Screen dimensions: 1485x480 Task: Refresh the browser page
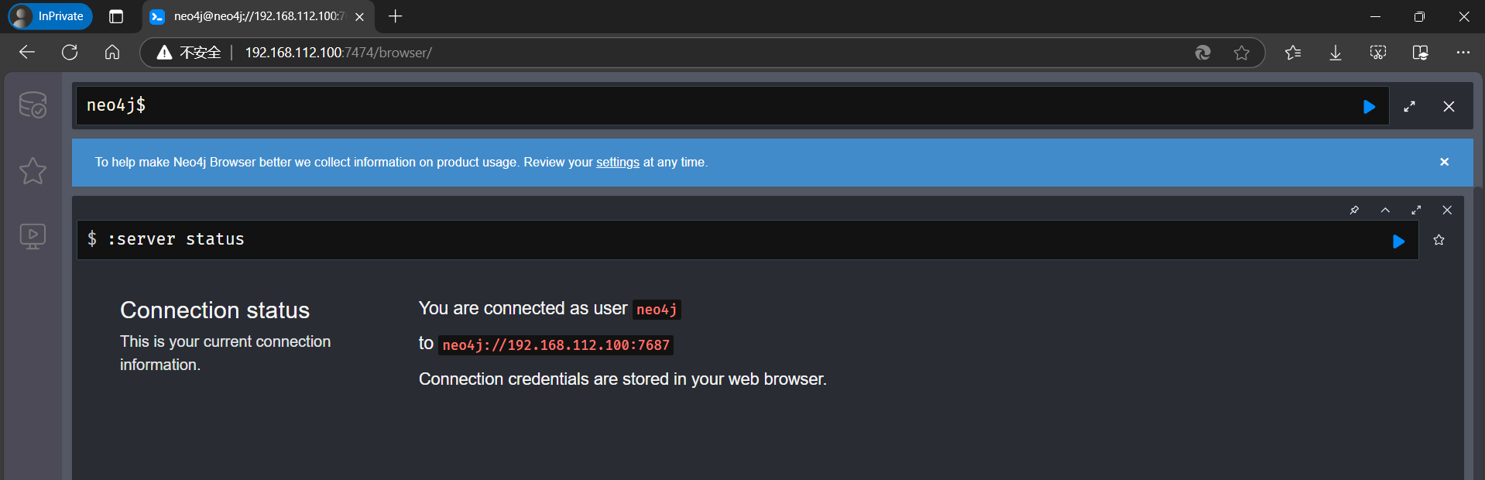[70, 53]
